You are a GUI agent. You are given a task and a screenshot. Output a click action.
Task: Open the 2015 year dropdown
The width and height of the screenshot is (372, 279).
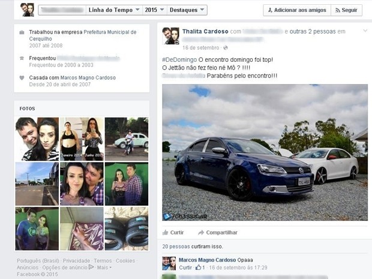coord(154,10)
